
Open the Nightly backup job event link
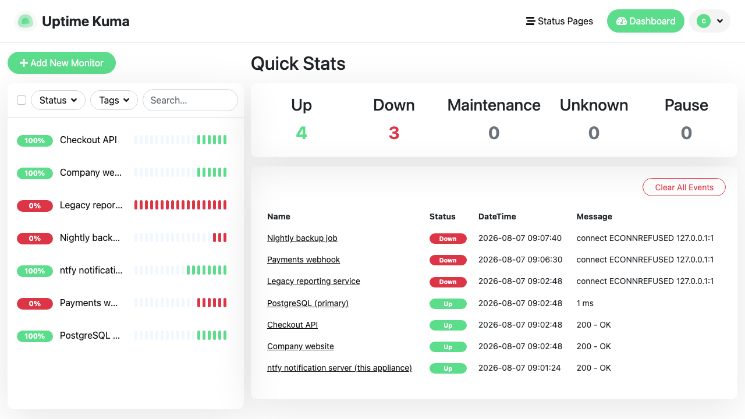click(302, 238)
